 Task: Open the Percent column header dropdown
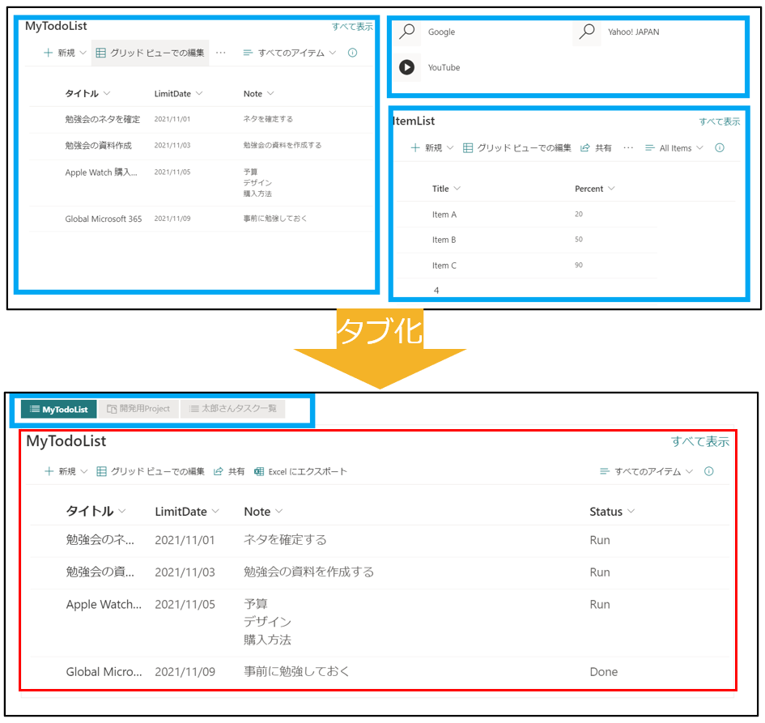pos(611,189)
